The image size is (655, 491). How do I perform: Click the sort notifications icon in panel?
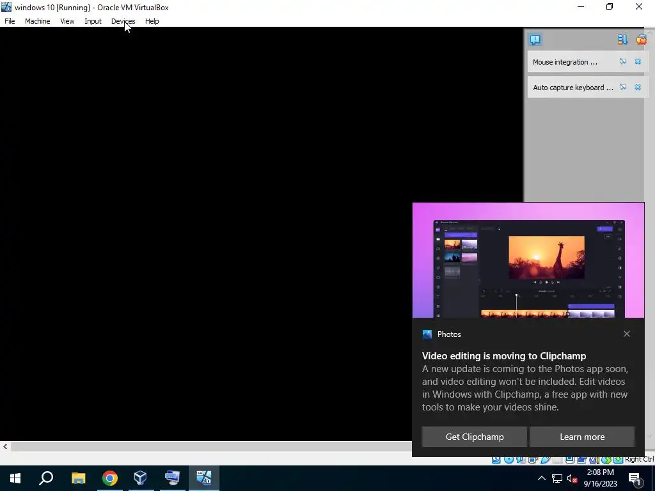[x=622, y=39]
